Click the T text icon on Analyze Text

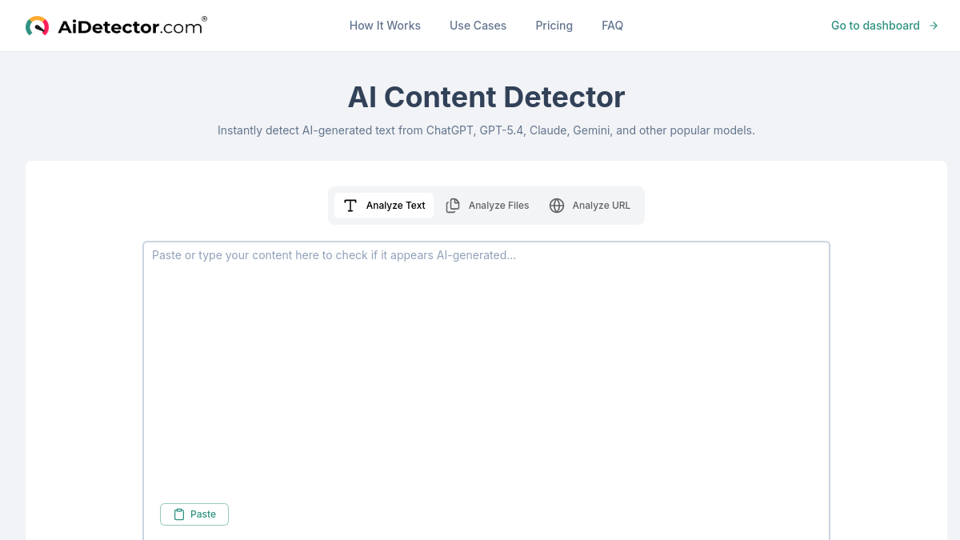(x=350, y=206)
